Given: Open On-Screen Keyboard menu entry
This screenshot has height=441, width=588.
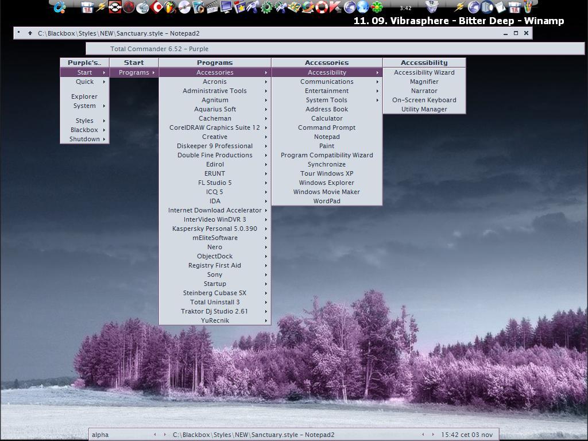Looking at the screenshot, I should 424,100.
